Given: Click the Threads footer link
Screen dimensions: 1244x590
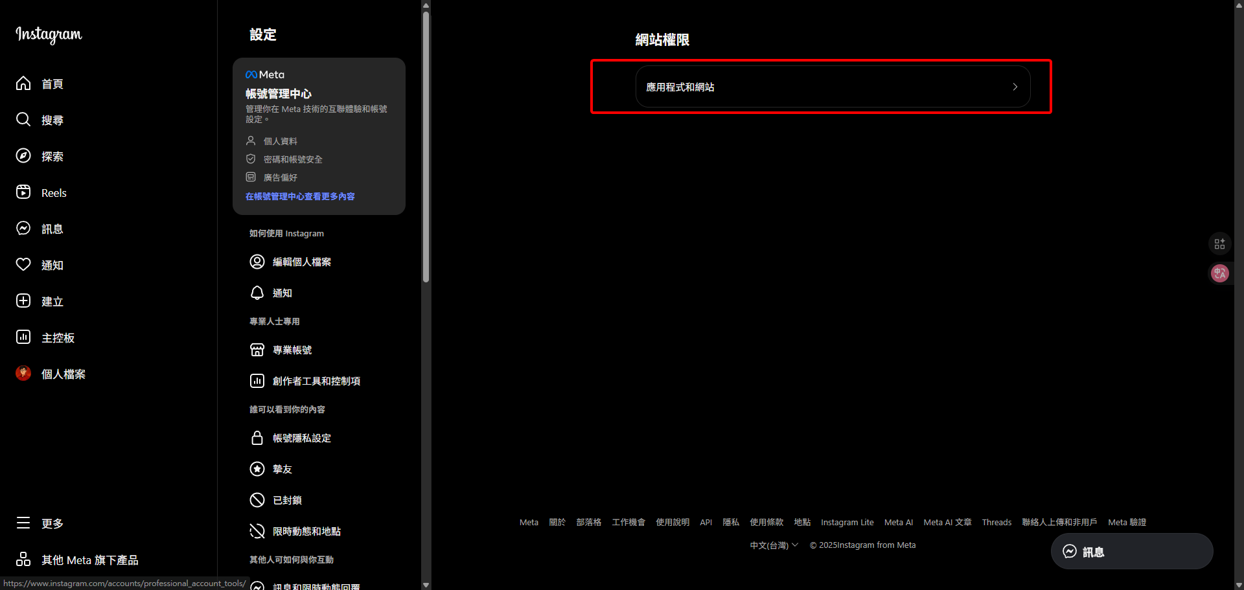Looking at the screenshot, I should click(x=996, y=523).
